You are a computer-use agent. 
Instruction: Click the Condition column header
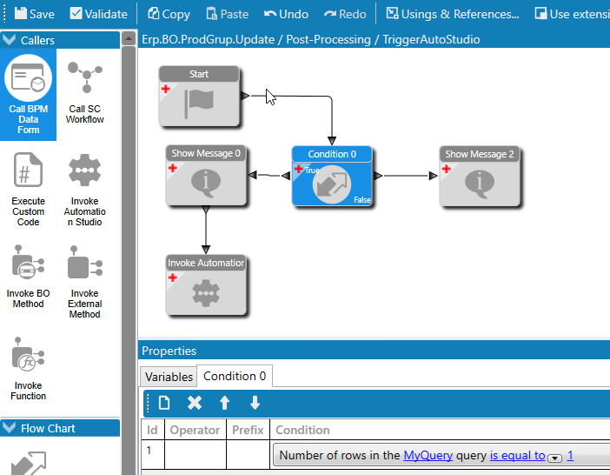[x=440, y=430]
